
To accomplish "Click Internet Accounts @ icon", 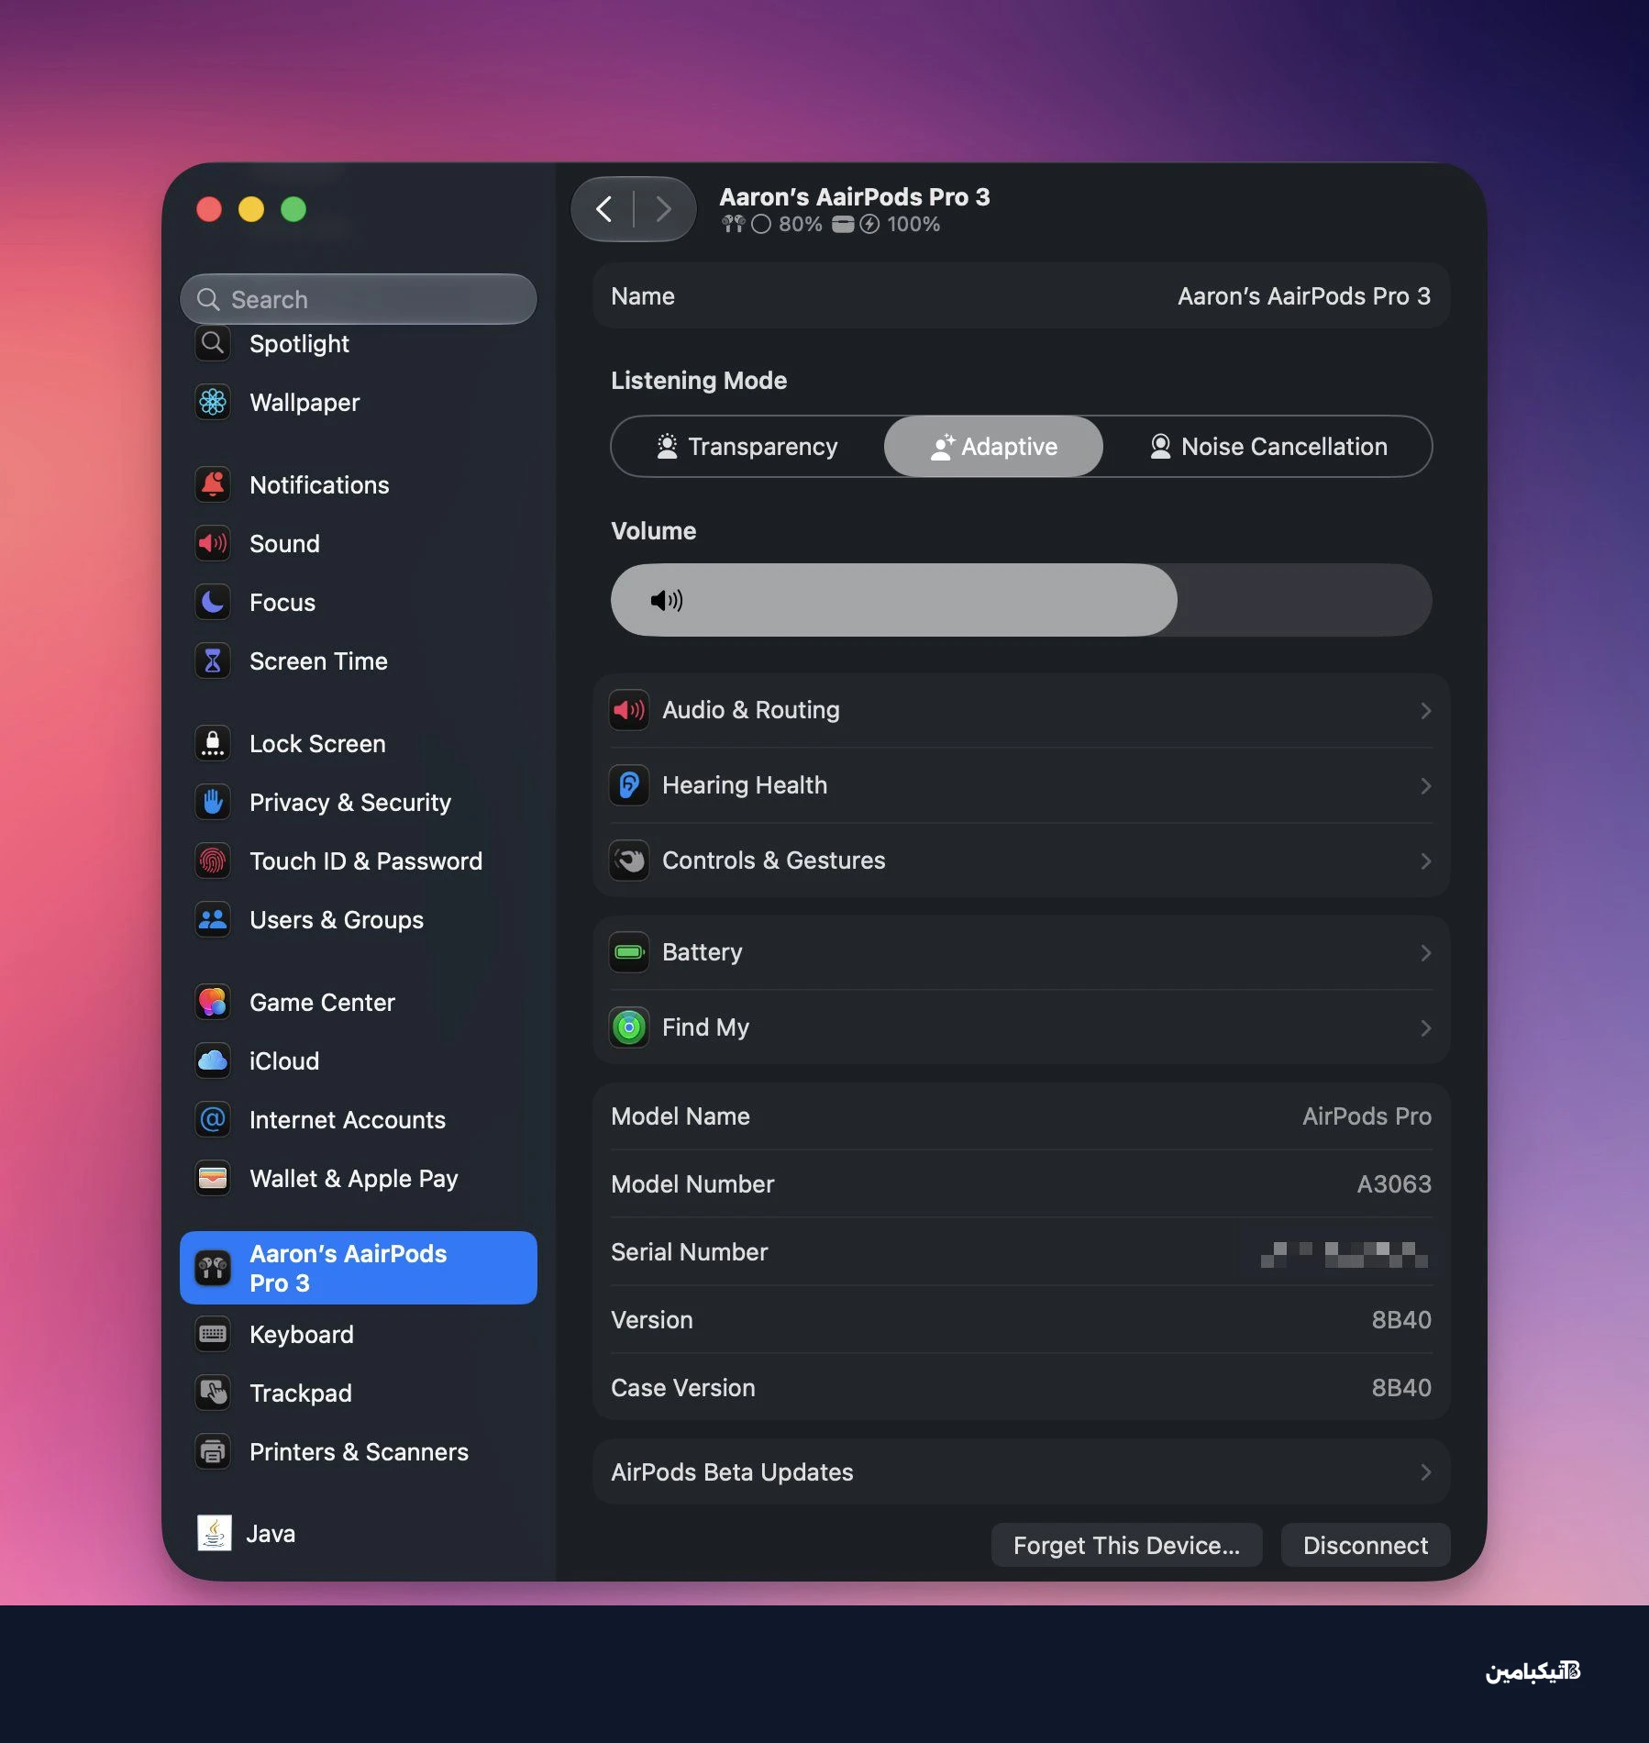I will coord(213,1119).
